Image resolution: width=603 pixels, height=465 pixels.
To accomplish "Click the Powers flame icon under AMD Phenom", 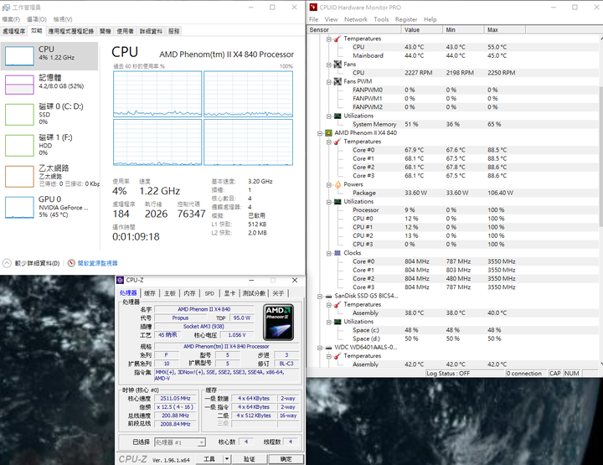I will coord(338,184).
